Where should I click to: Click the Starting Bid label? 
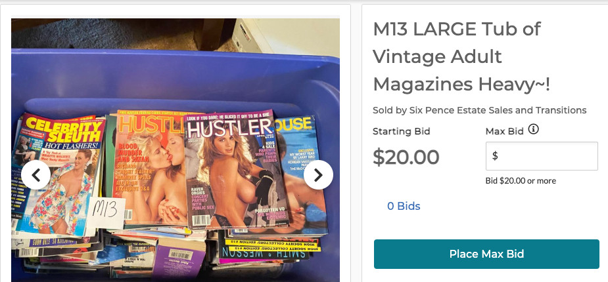[402, 132]
